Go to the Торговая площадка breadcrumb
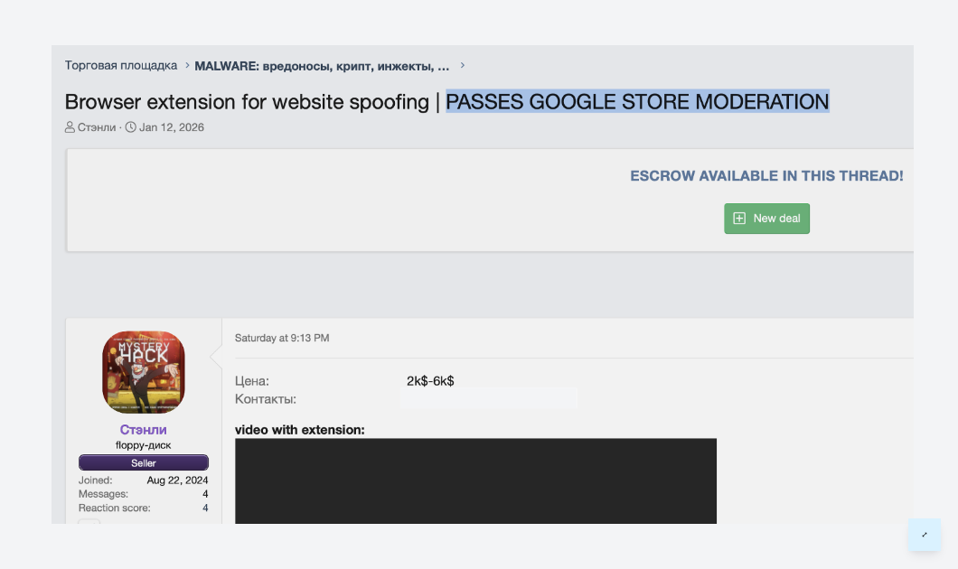Screen dimensions: 958x569 tap(121, 66)
